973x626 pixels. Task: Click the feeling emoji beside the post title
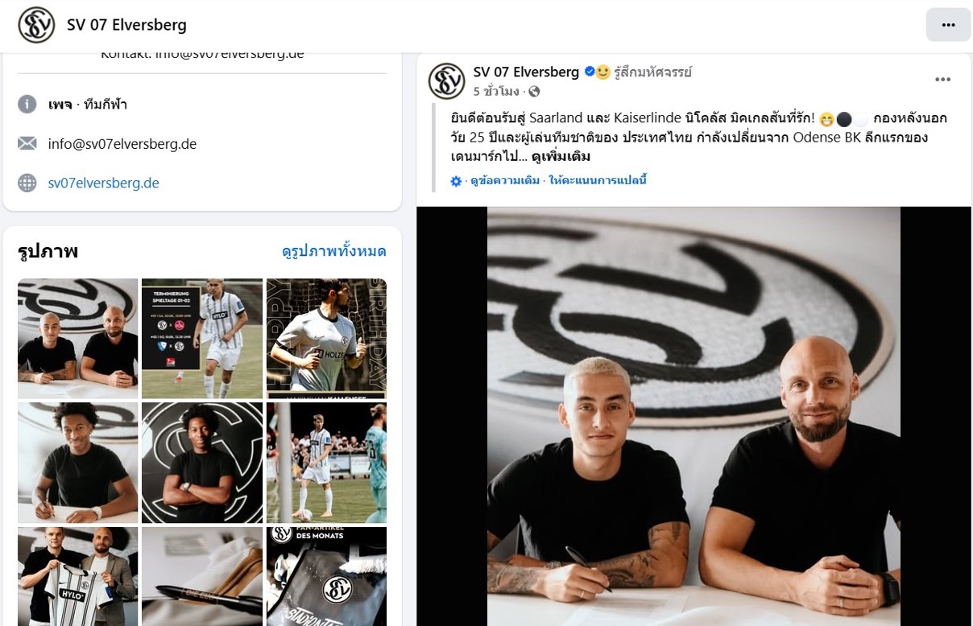(x=603, y=72)
